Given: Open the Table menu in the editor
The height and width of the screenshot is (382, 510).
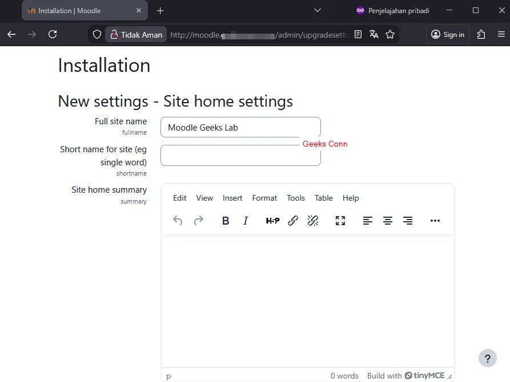Looking at the screenshot, I should click(323, 198).
